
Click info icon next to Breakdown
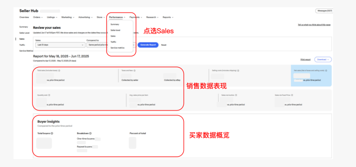coord(90,133)
